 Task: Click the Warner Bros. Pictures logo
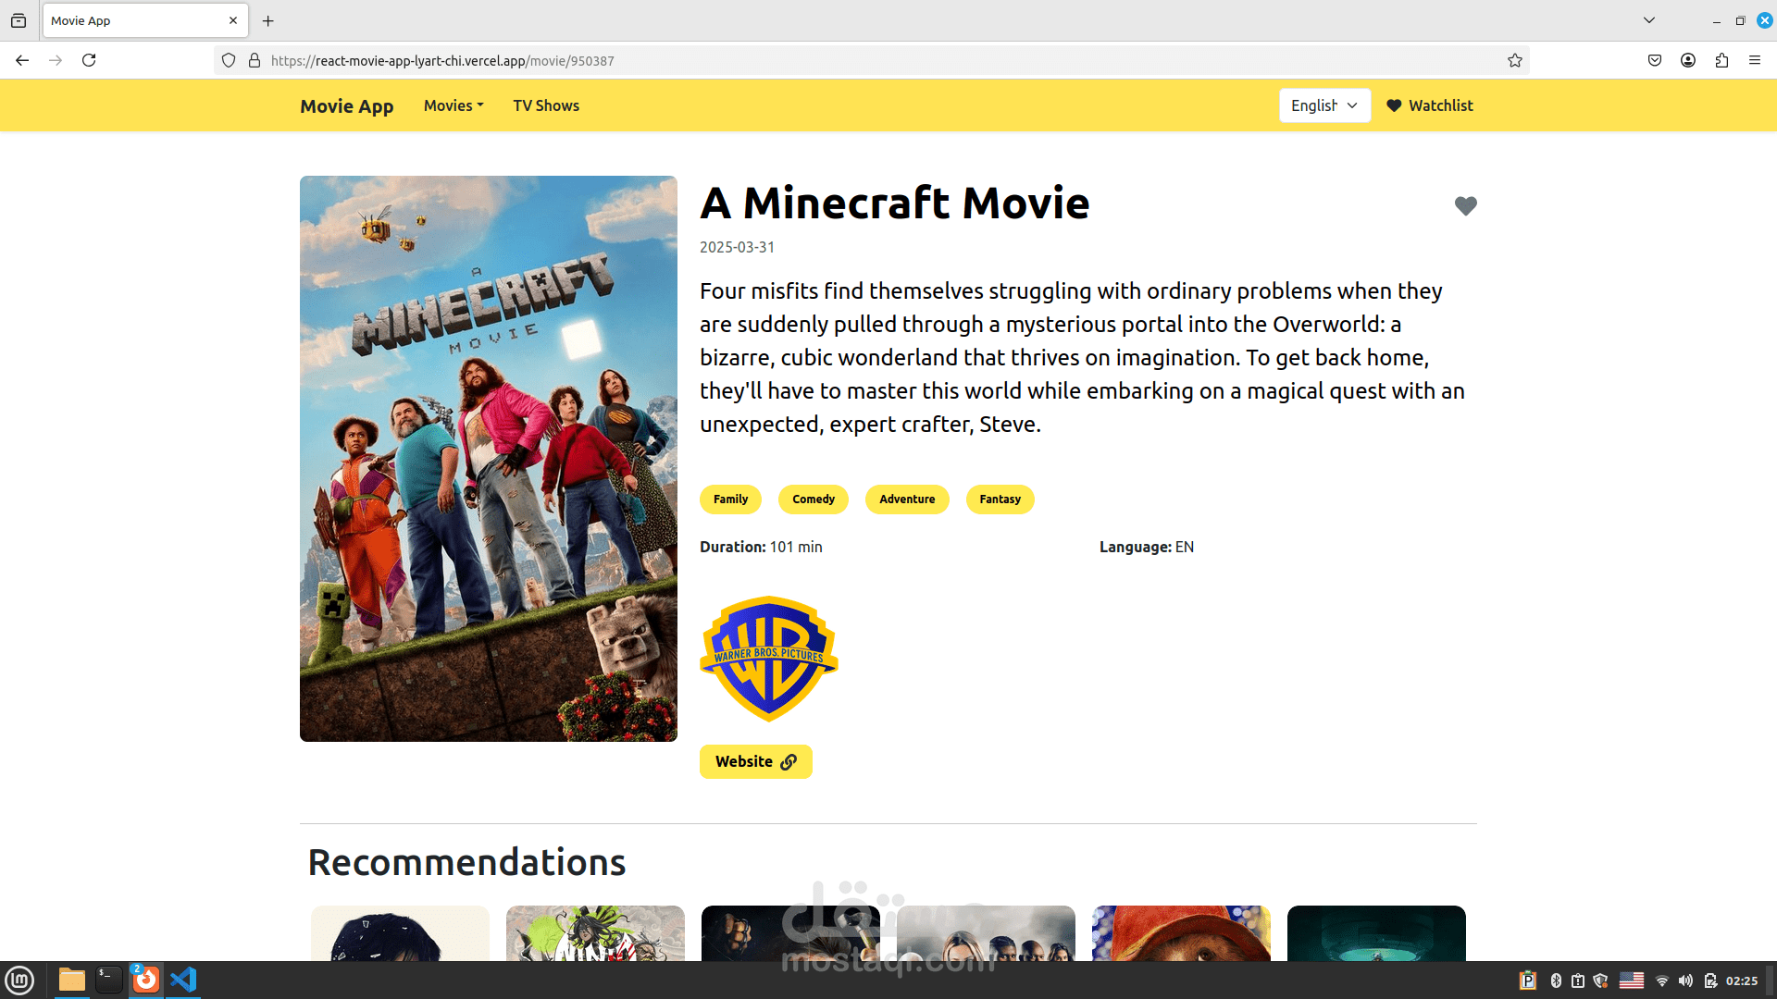tap(769, 659)
